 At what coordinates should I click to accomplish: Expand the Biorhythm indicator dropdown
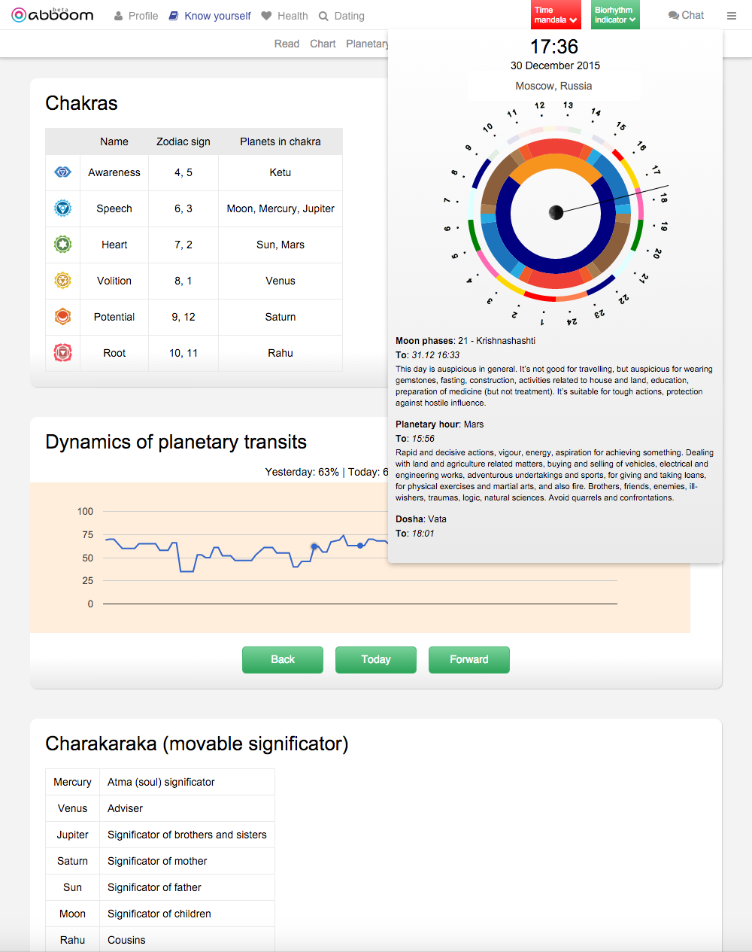point(615,15)
